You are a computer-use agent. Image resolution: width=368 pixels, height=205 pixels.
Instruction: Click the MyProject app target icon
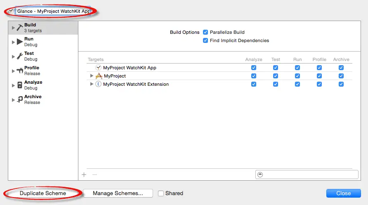coord(99,76)
